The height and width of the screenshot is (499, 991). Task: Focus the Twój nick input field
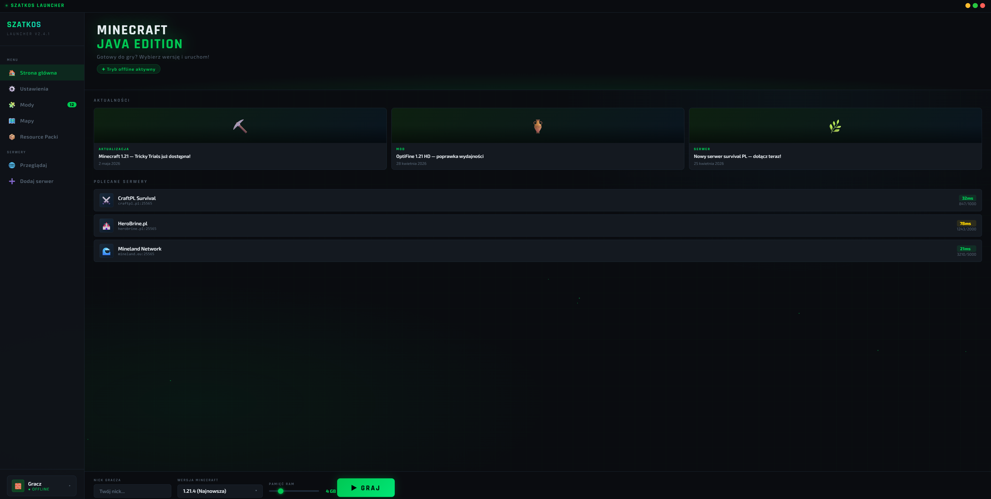tap(132, 491)
